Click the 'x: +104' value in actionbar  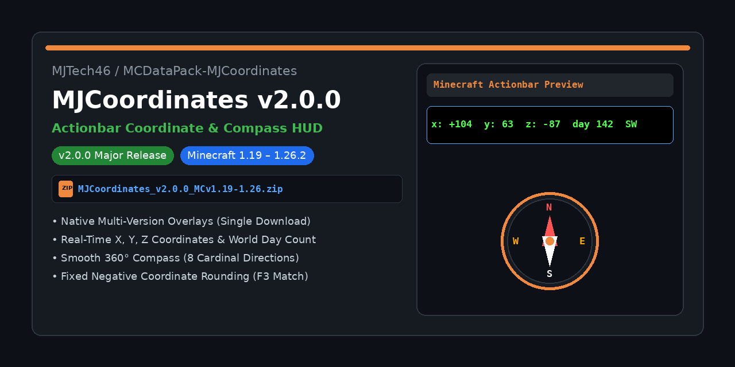(452, 124)
